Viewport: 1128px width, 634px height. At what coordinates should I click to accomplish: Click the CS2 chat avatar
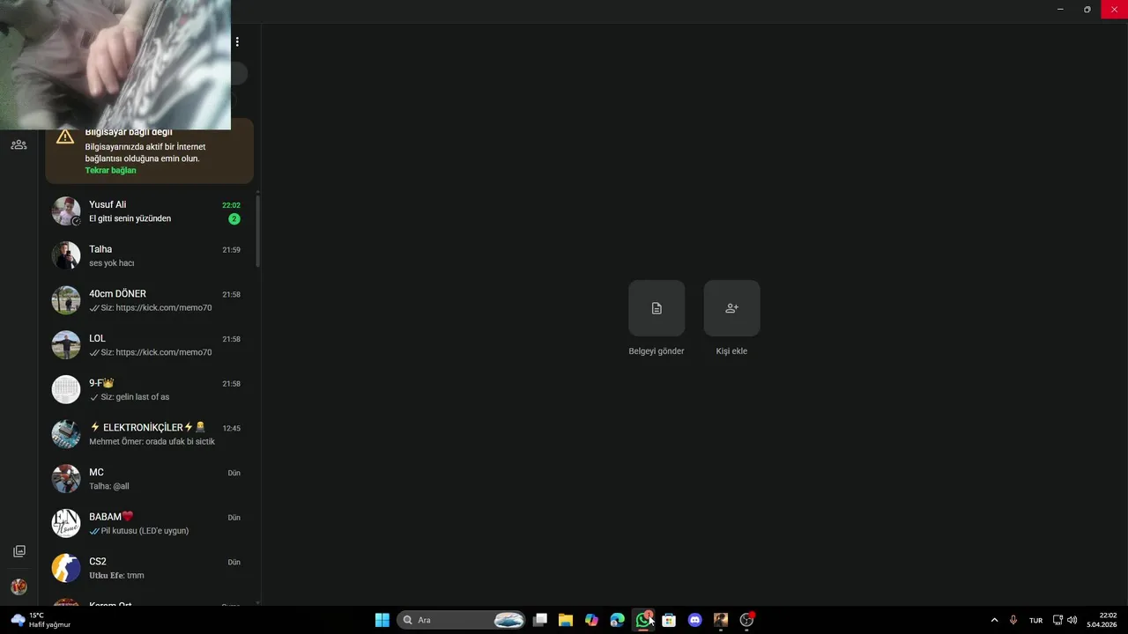coord(66,568)
